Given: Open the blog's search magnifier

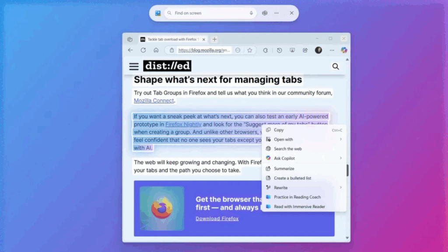Looking at the screenshot, I should (x=336, y=66).
